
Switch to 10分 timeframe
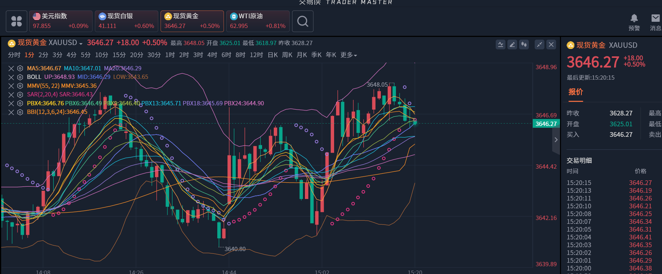click(x=101, y=55)
